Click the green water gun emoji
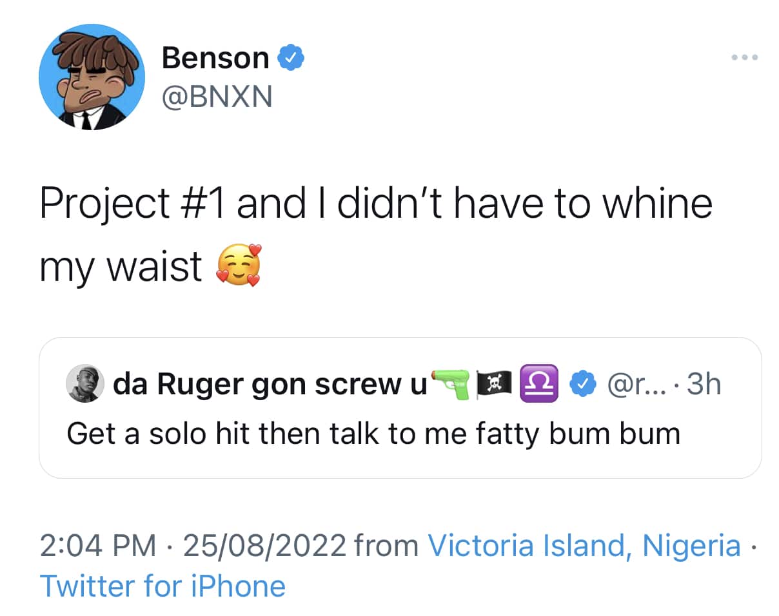This screenshot has height=616, width=779. (451, 384)
